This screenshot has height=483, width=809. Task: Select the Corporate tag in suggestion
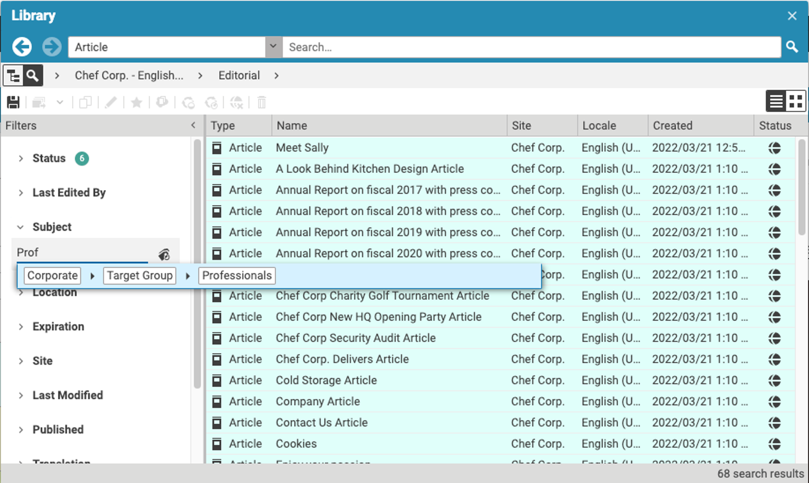(x=53, y=276)
